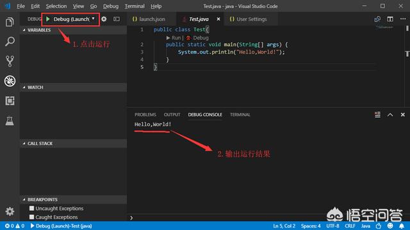Open the Debug menu

coord(111,6)
